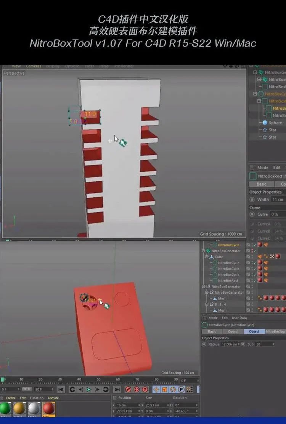This screenshot has height=424, width=286.
Task: Step back one frame
Action: [x=80, y=389]
